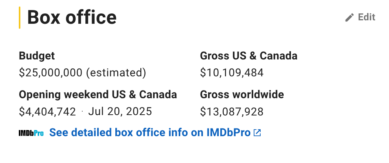This screenshot has width=389, height=163.
Task: Click the $4,404,742 opening weekend amount
Action: [x=47, y=112]
